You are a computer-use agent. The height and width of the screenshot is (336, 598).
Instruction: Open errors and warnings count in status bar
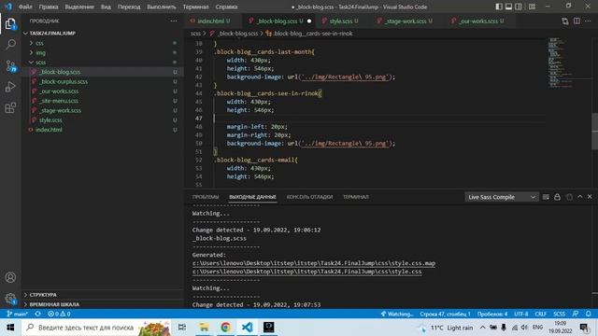pos(59,314)
